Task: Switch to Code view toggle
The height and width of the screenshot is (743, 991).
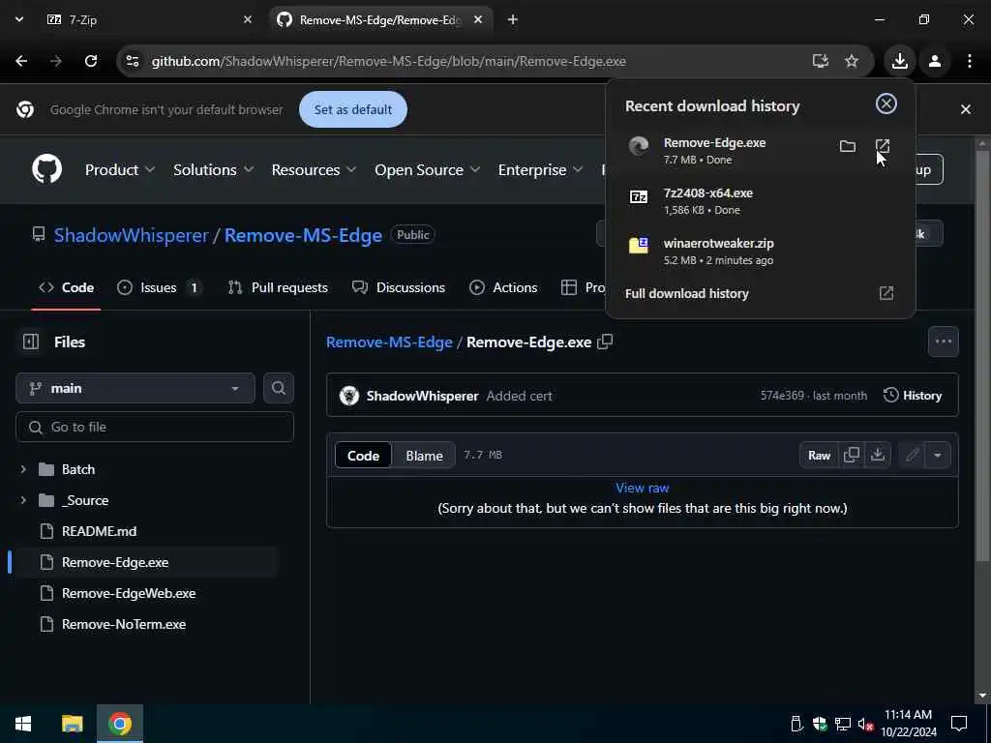Action: point(364,456)
